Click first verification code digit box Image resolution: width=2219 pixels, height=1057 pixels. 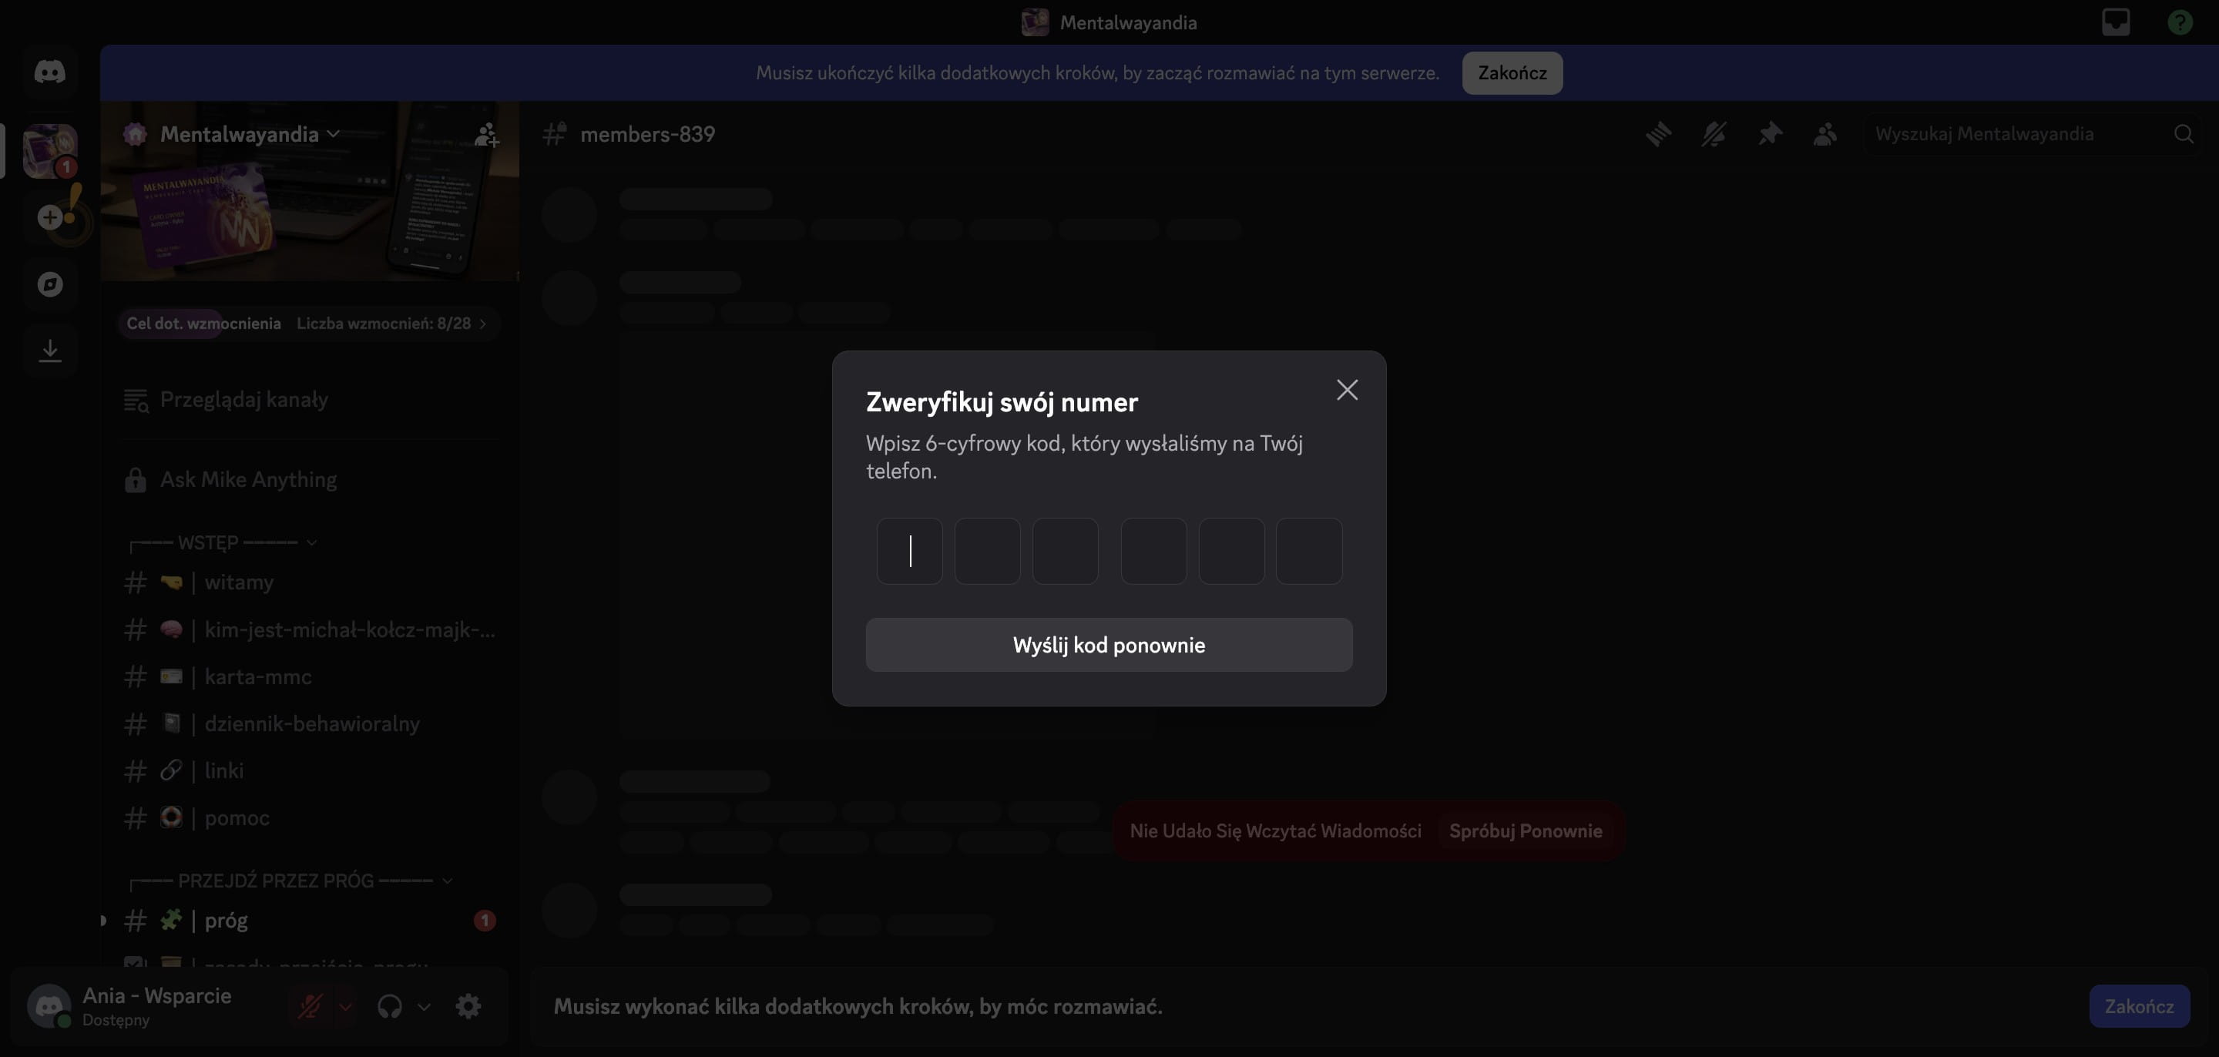(x=910, y=552)
